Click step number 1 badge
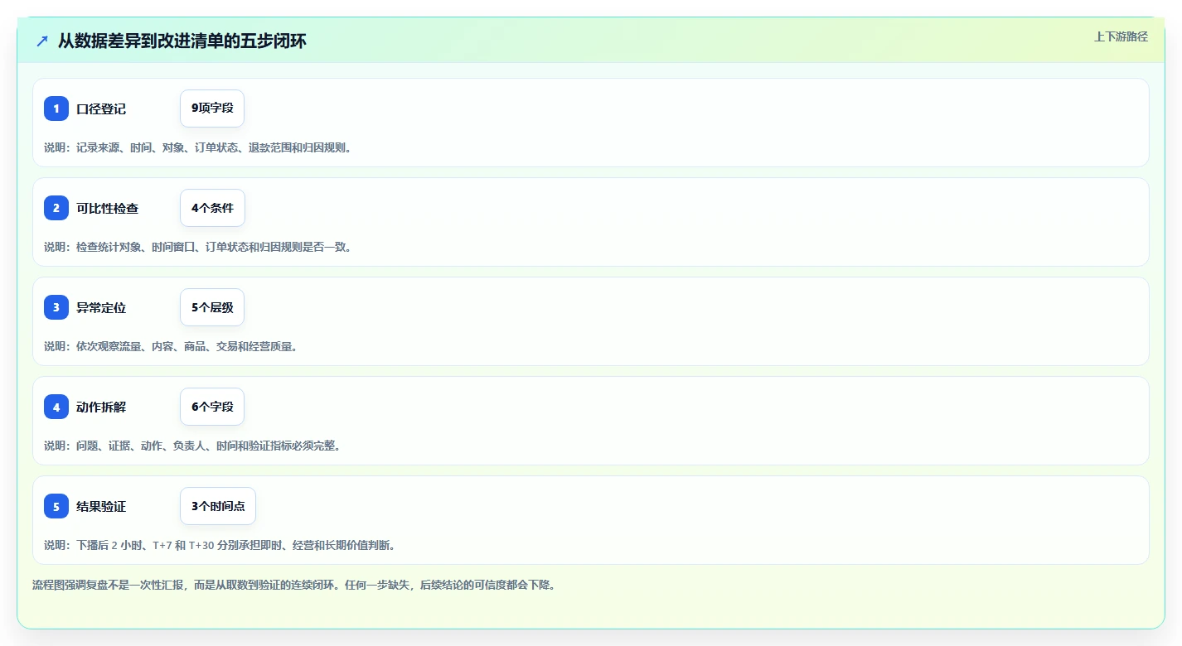This screenshot has height=646, width=1182. (x=56, y=108)
